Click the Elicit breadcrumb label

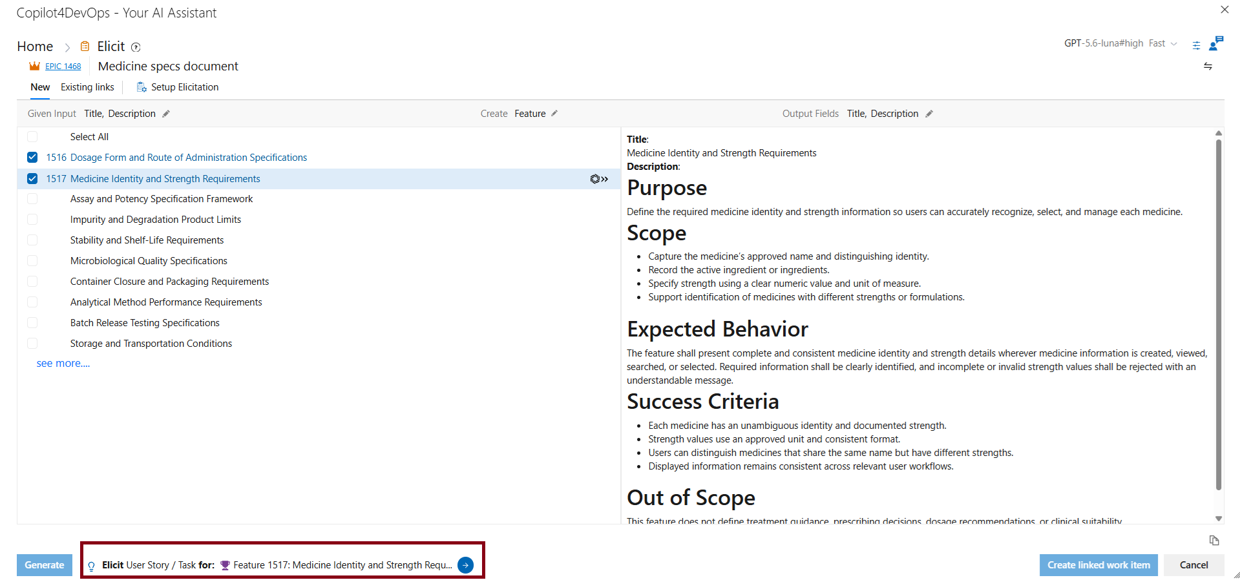(x=111, y=47)
